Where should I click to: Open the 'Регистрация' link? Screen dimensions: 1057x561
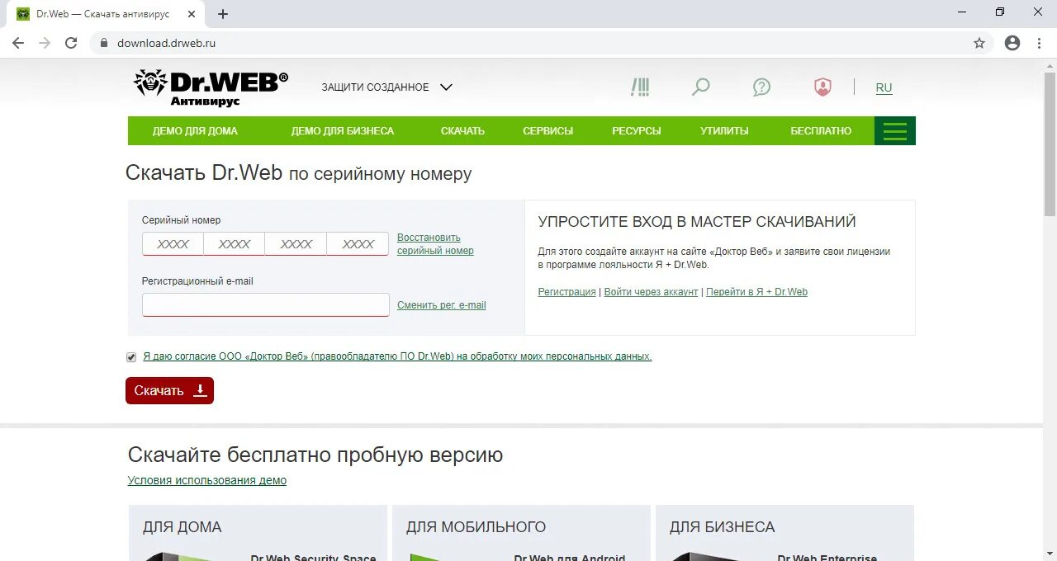pyautogui.click(x=566, y=292)
